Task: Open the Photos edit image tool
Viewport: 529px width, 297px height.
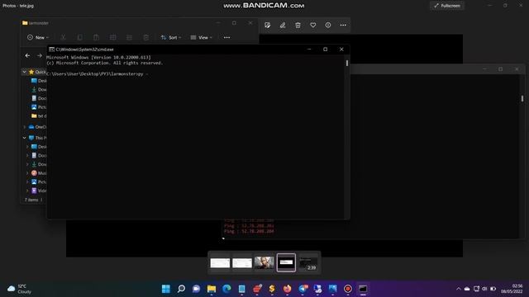Action: tap(268, 26)
